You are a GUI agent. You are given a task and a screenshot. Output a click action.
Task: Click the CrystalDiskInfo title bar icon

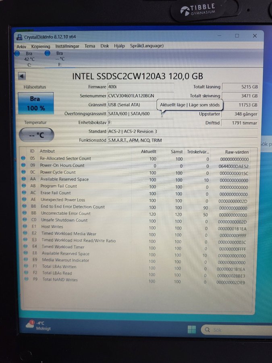[19, 37]
